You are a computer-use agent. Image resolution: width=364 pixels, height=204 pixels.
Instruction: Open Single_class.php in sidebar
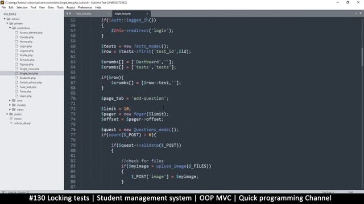(x=29, y=69)
